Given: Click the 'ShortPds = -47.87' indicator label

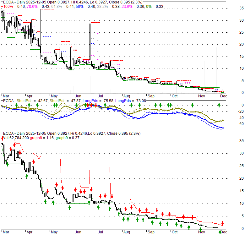Looking at the screenshot, I should click(x=65, y=101).
